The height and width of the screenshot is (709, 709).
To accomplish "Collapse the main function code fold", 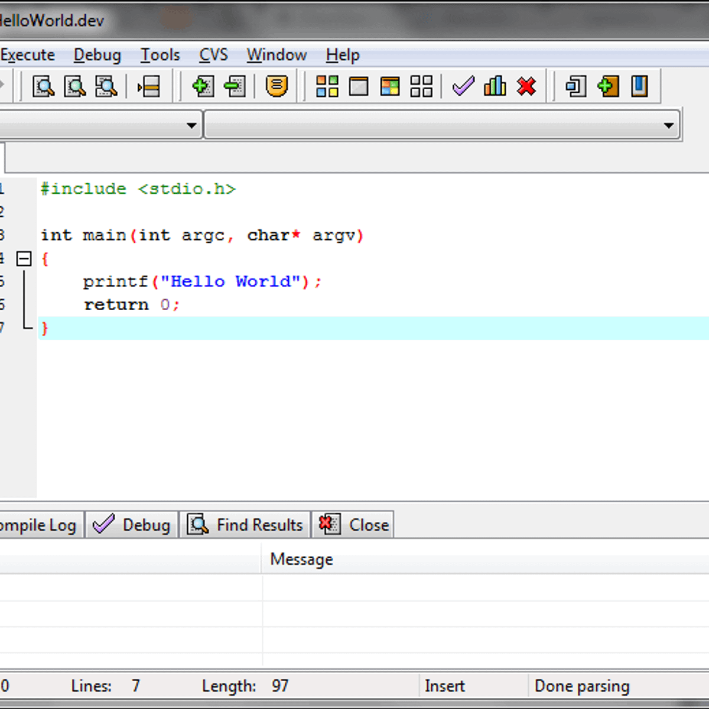I will [x=24, y=259].
